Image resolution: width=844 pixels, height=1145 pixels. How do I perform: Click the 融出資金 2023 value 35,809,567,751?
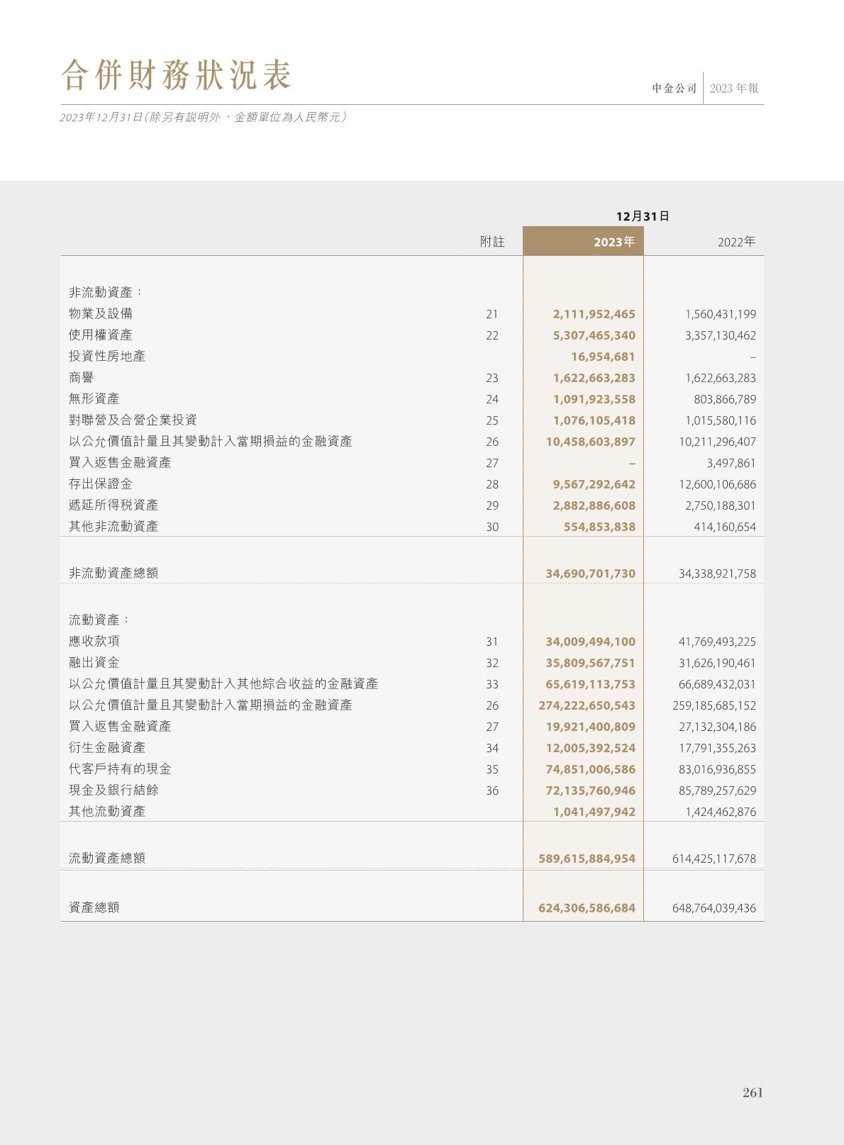[x=590, y=663]
